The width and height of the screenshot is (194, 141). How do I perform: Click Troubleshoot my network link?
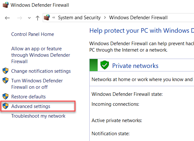click(38, 116)
